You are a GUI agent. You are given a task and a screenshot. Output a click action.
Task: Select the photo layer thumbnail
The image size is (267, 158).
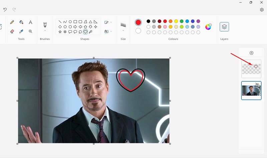[x=251, y=90]
